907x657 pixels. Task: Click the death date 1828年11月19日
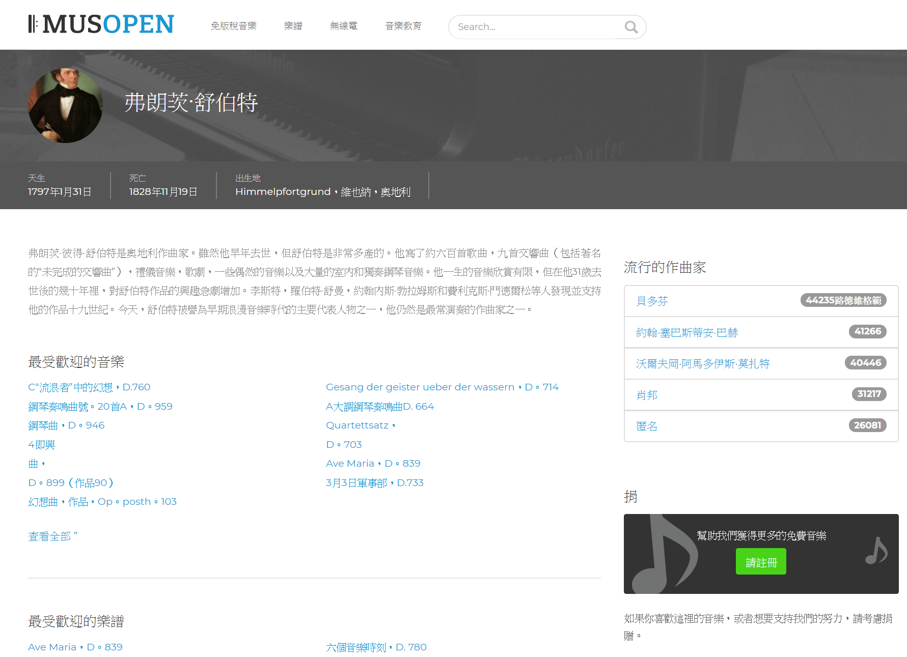[163, 192]
